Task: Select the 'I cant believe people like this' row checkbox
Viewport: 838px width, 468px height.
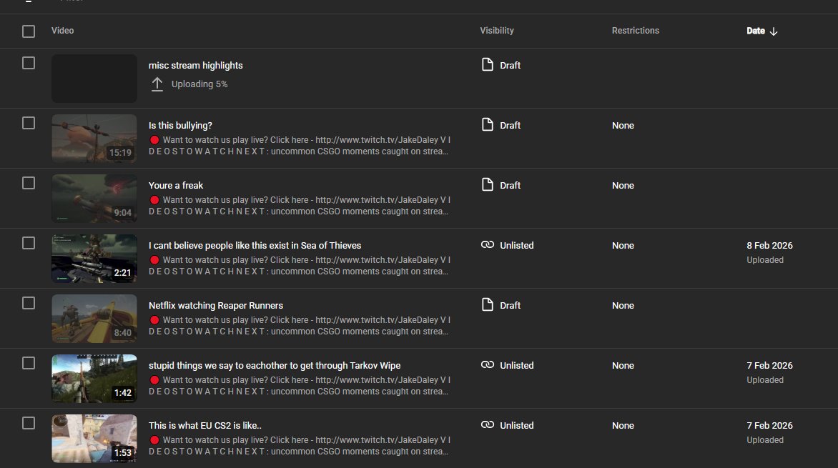Action: pyautogui.click(x=29, y=243)
